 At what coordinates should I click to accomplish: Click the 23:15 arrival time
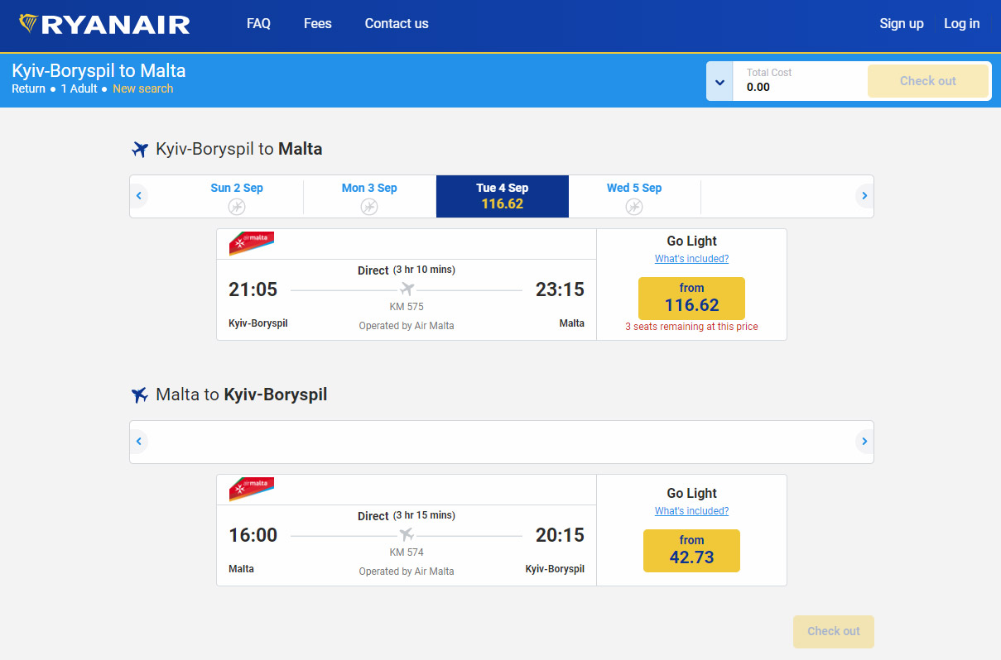560,289
